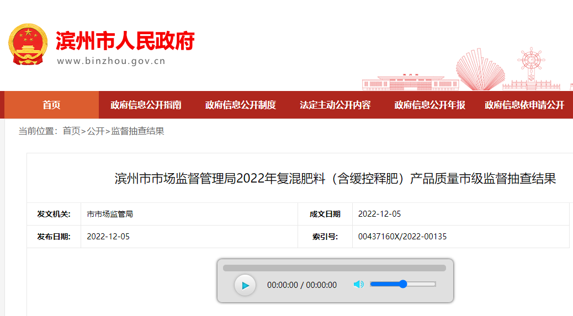The height and width of the screenshot is (316, 573).
Task: Click the www.binzhou.gov.cn address text
Action: [x=112, y=61]
